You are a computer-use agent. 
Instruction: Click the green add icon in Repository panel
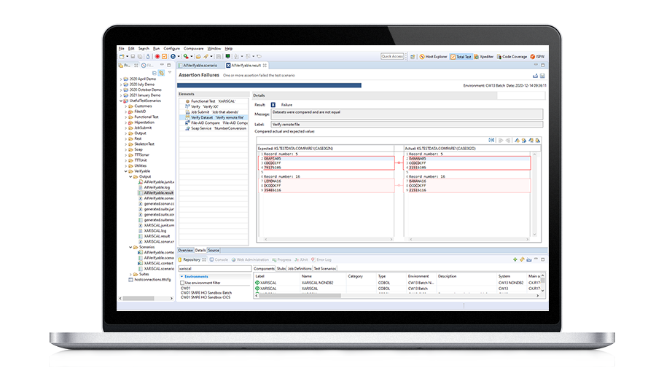515,259
